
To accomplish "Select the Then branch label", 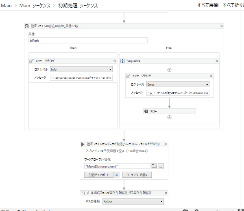I will [x=73, y=48].
